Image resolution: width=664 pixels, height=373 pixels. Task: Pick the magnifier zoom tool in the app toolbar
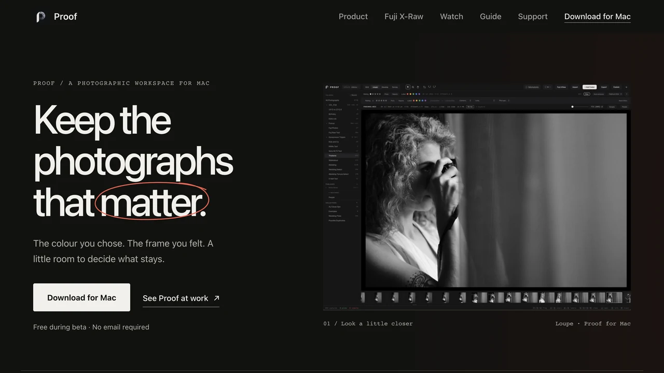pyautogui.click(x=413, y=87)
